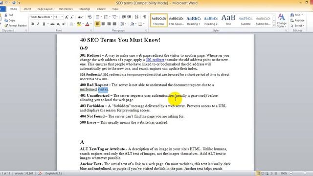This screenshot has width=313, height=176.
Task: Open the Insert tab
Action: point(27,9)
